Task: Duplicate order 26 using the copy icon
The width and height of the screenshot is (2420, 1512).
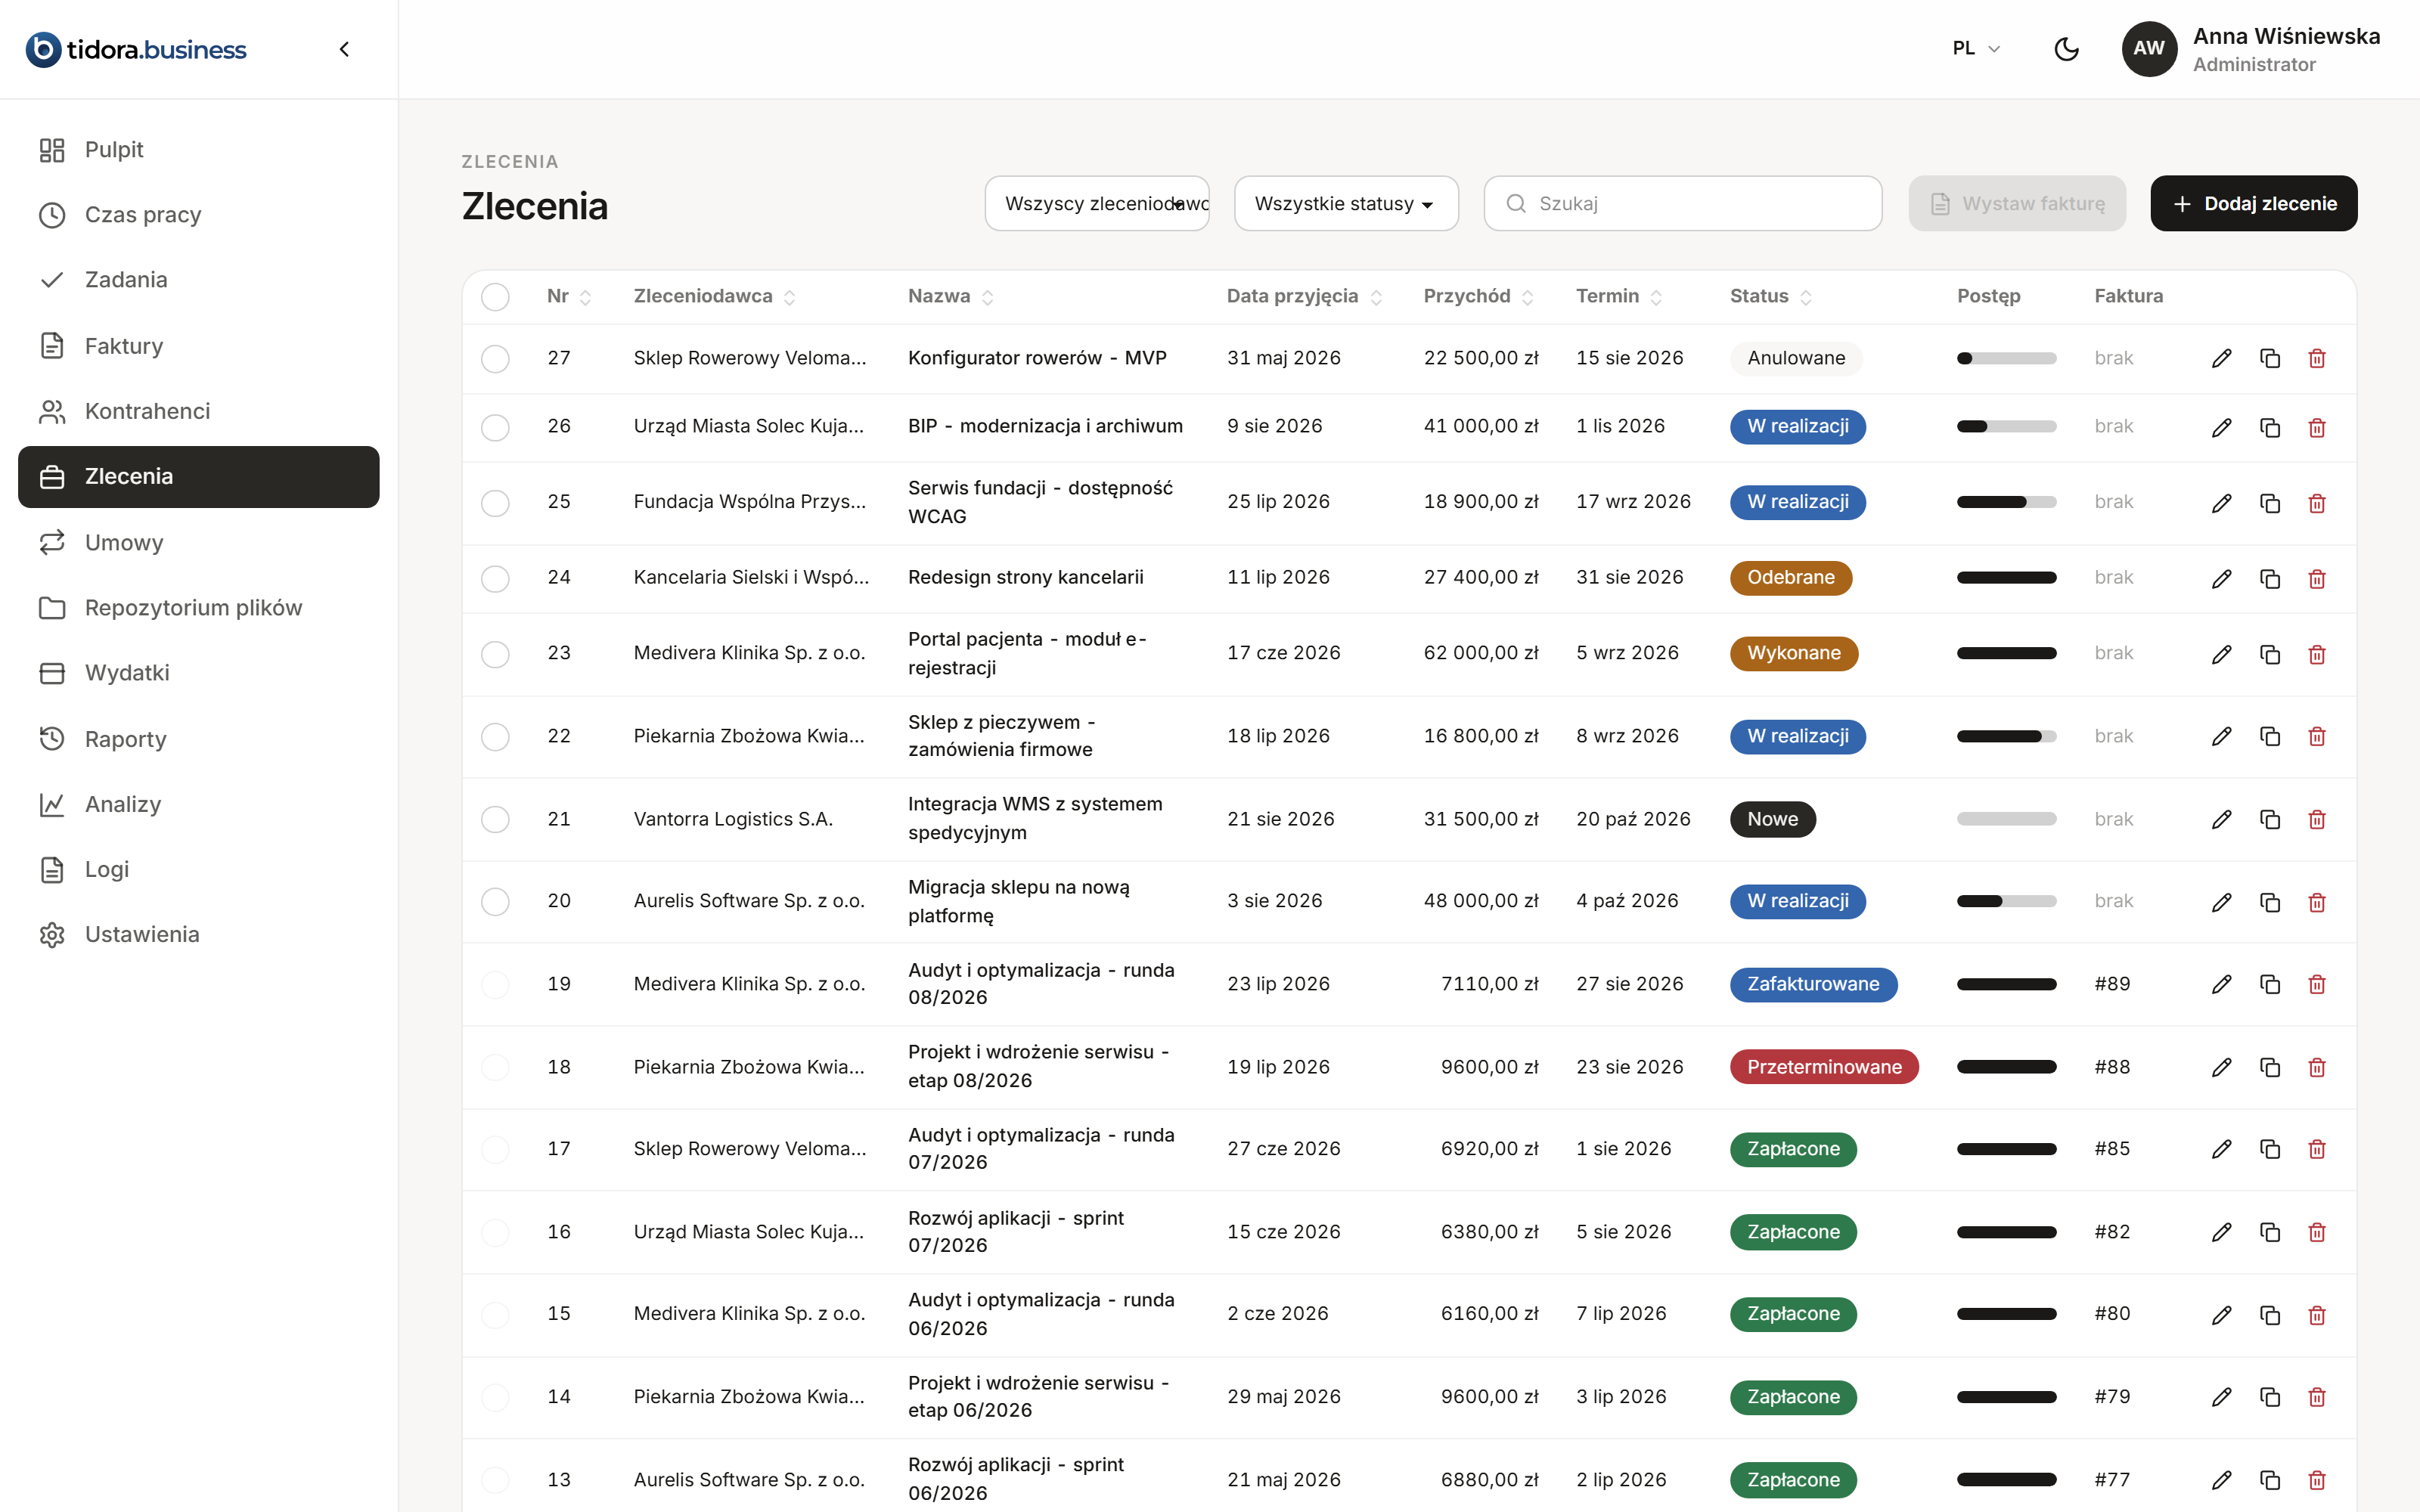Action: click(x=2269, y=427)
